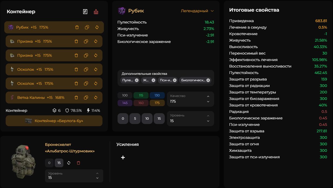Remove the Пси-и… additional property chip
This screenshot has height=188, width=333.
(175, 80)
